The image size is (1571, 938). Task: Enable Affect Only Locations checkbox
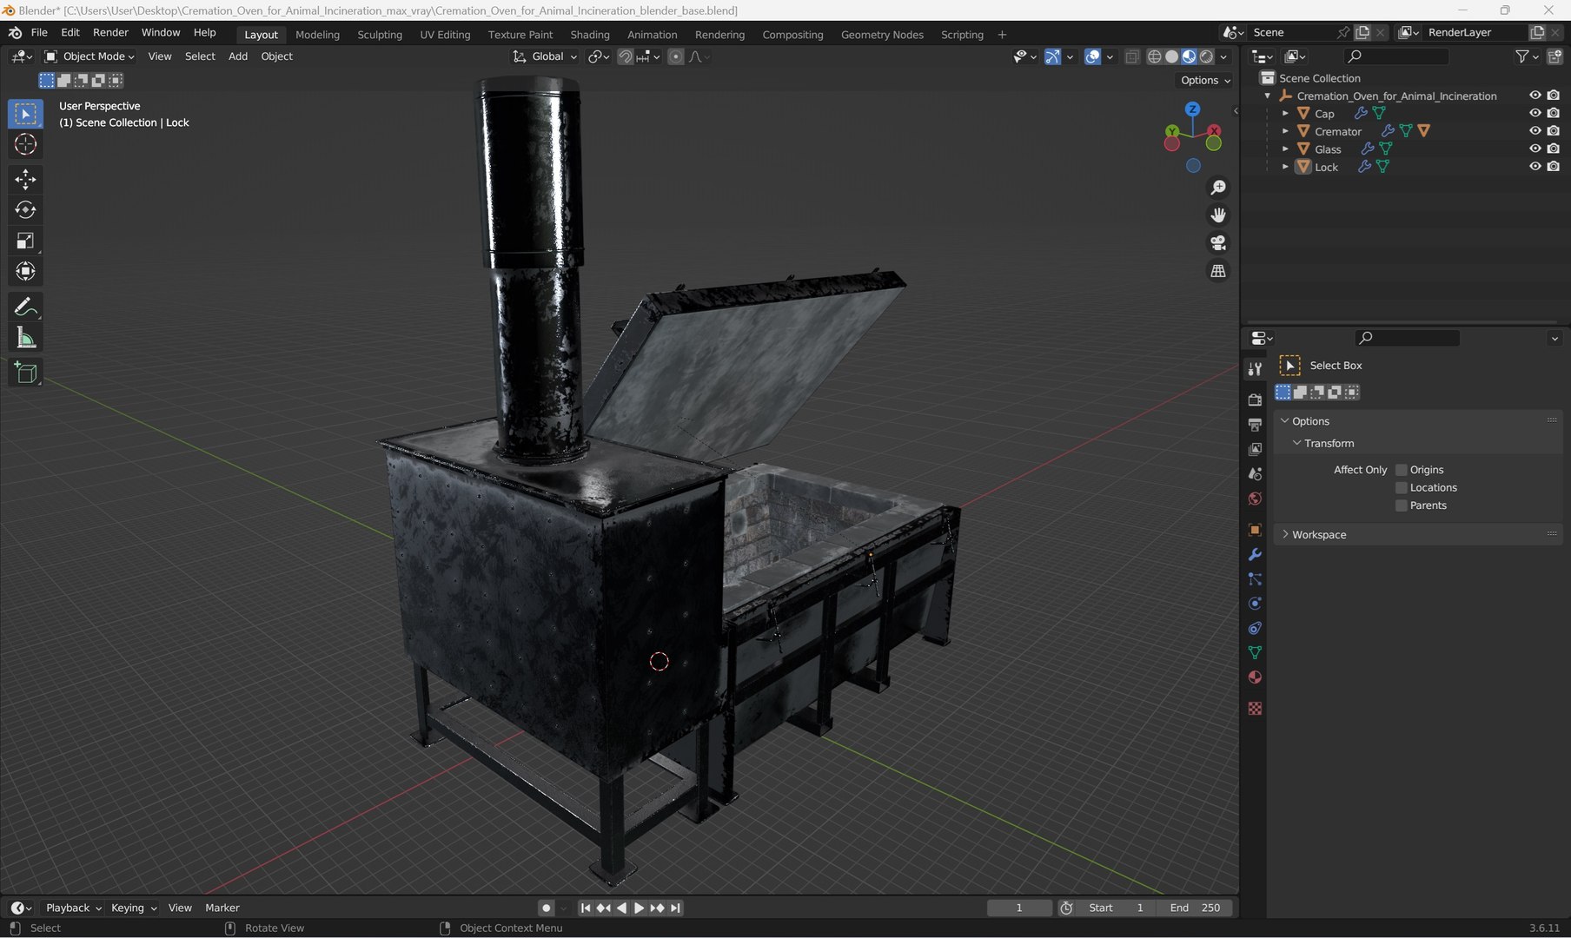click(x=1401, y=488)
